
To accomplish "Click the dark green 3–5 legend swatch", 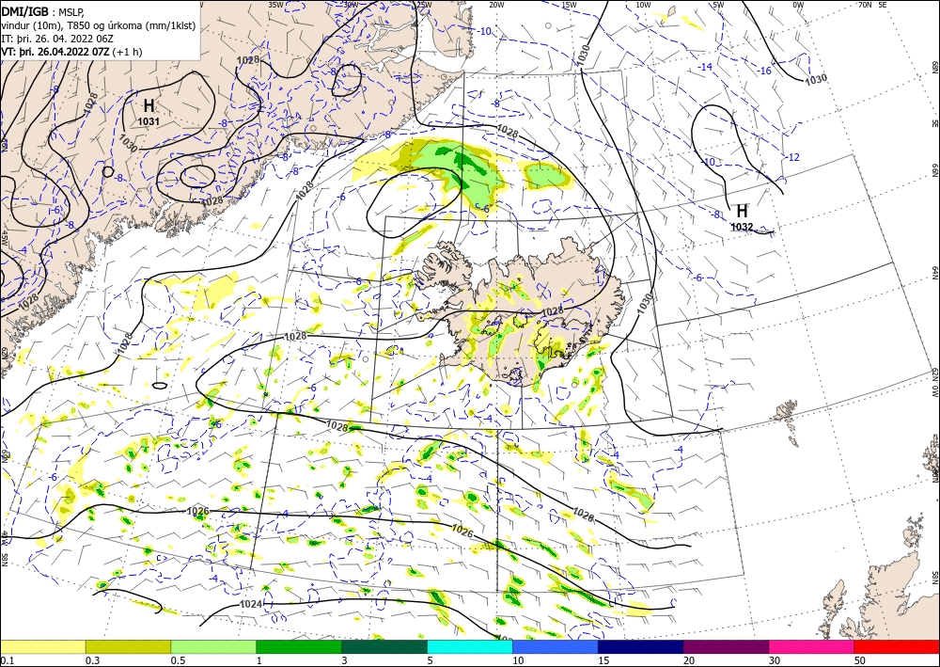I will pyautogui.click(x=384, y=646).
